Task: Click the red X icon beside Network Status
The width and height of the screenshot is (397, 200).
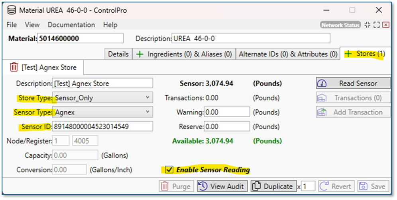Action: point(385,25)
